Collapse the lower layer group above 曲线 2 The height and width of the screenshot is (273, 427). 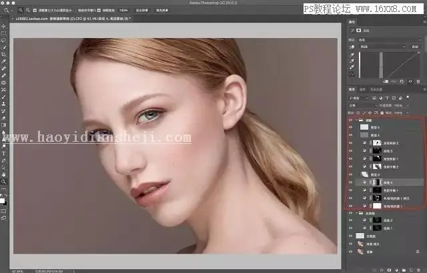click(x=356, y=213)
